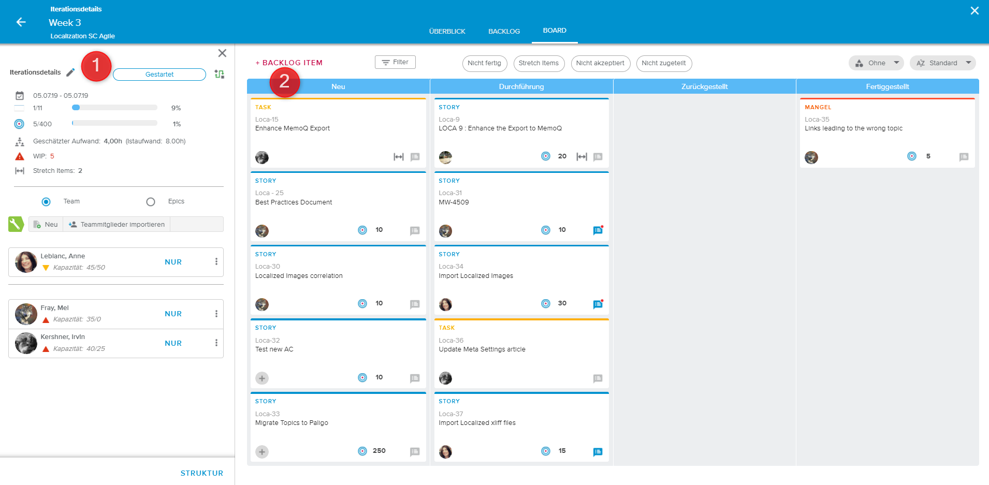The image size is (989, 485).
Task: Click the STRUKTUR link
Action: pos(201,473)
